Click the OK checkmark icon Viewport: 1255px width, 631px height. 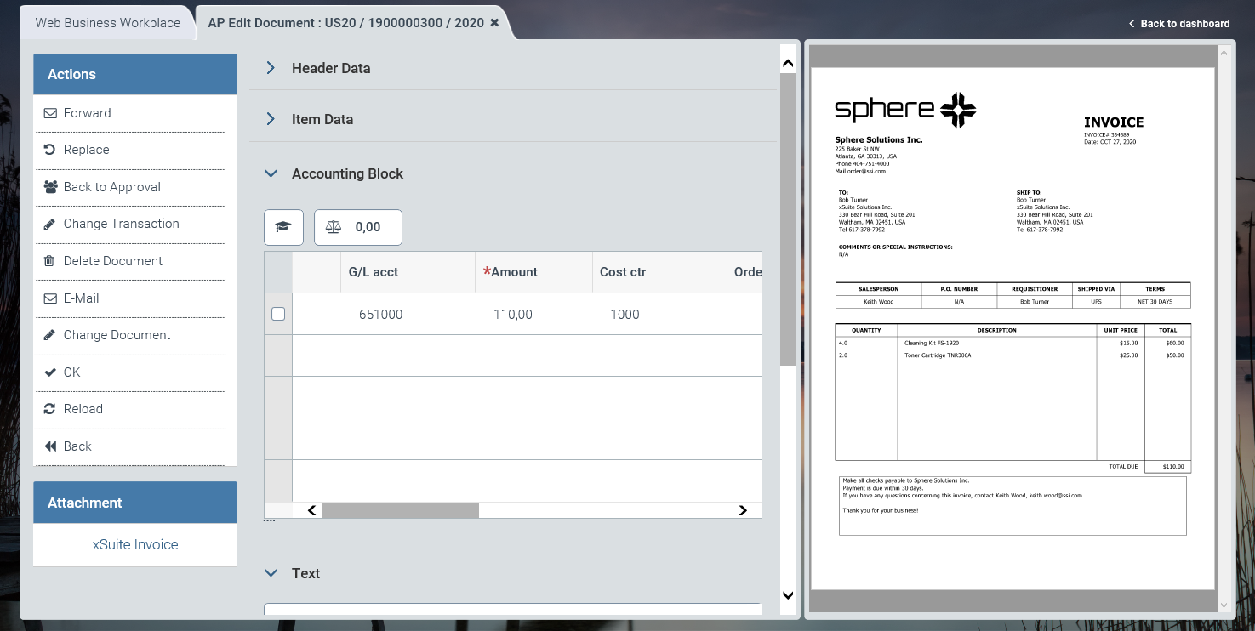[x=49, y=372]
